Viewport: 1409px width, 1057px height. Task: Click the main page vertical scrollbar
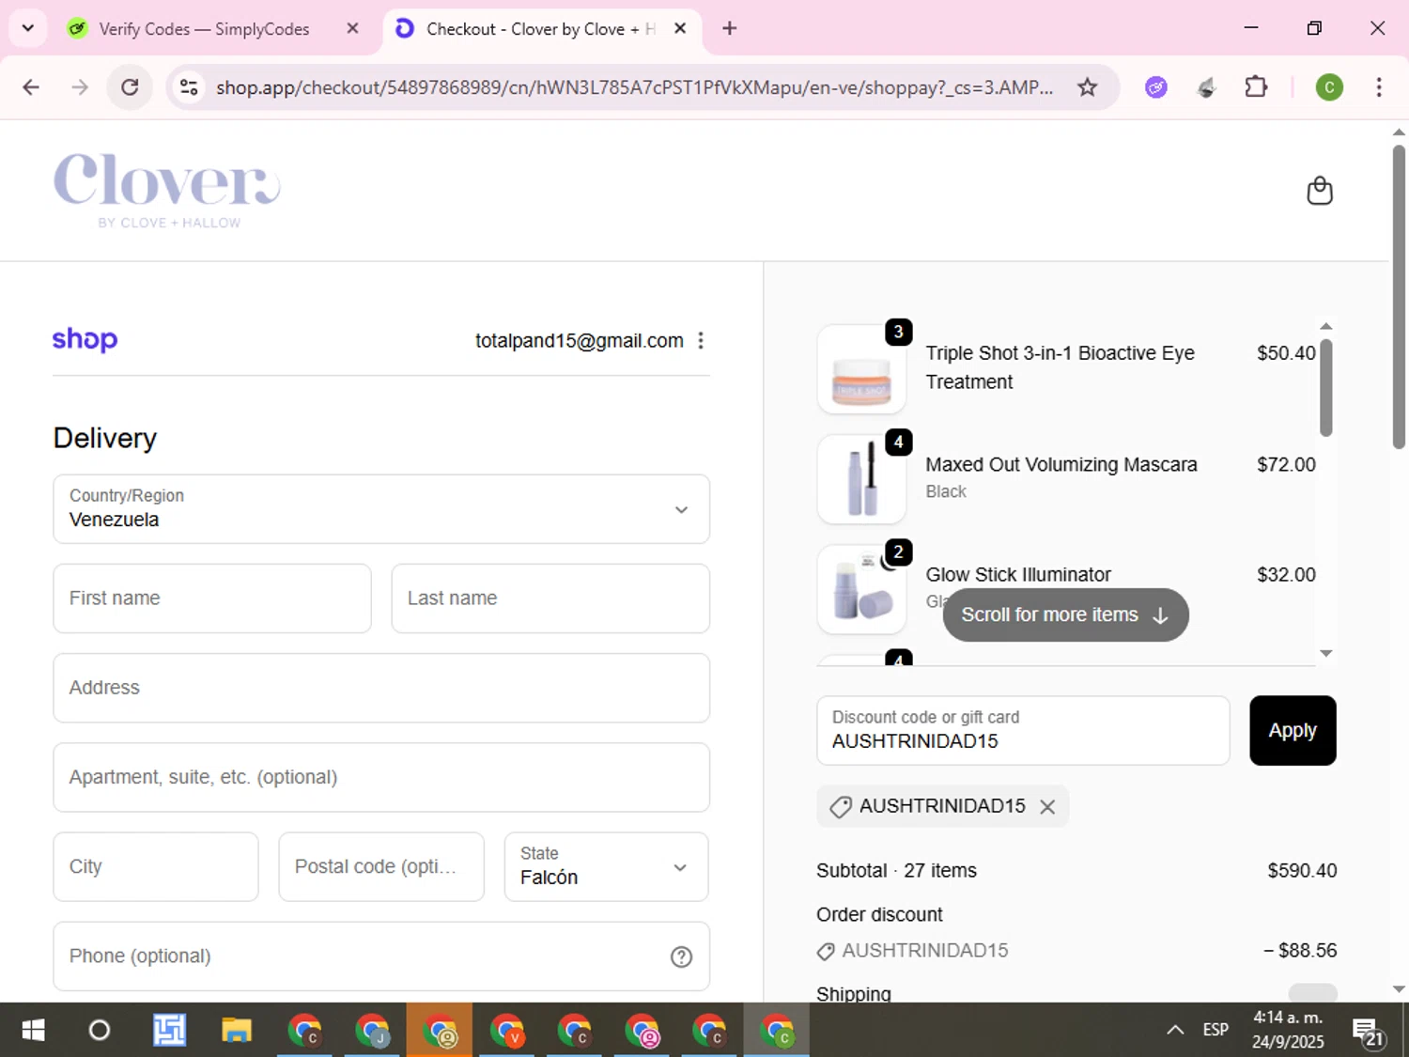[x=1399, y=297]
